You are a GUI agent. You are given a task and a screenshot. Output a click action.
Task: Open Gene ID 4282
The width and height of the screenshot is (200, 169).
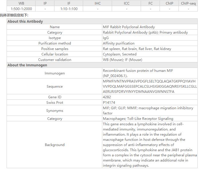tap(107, 97)
